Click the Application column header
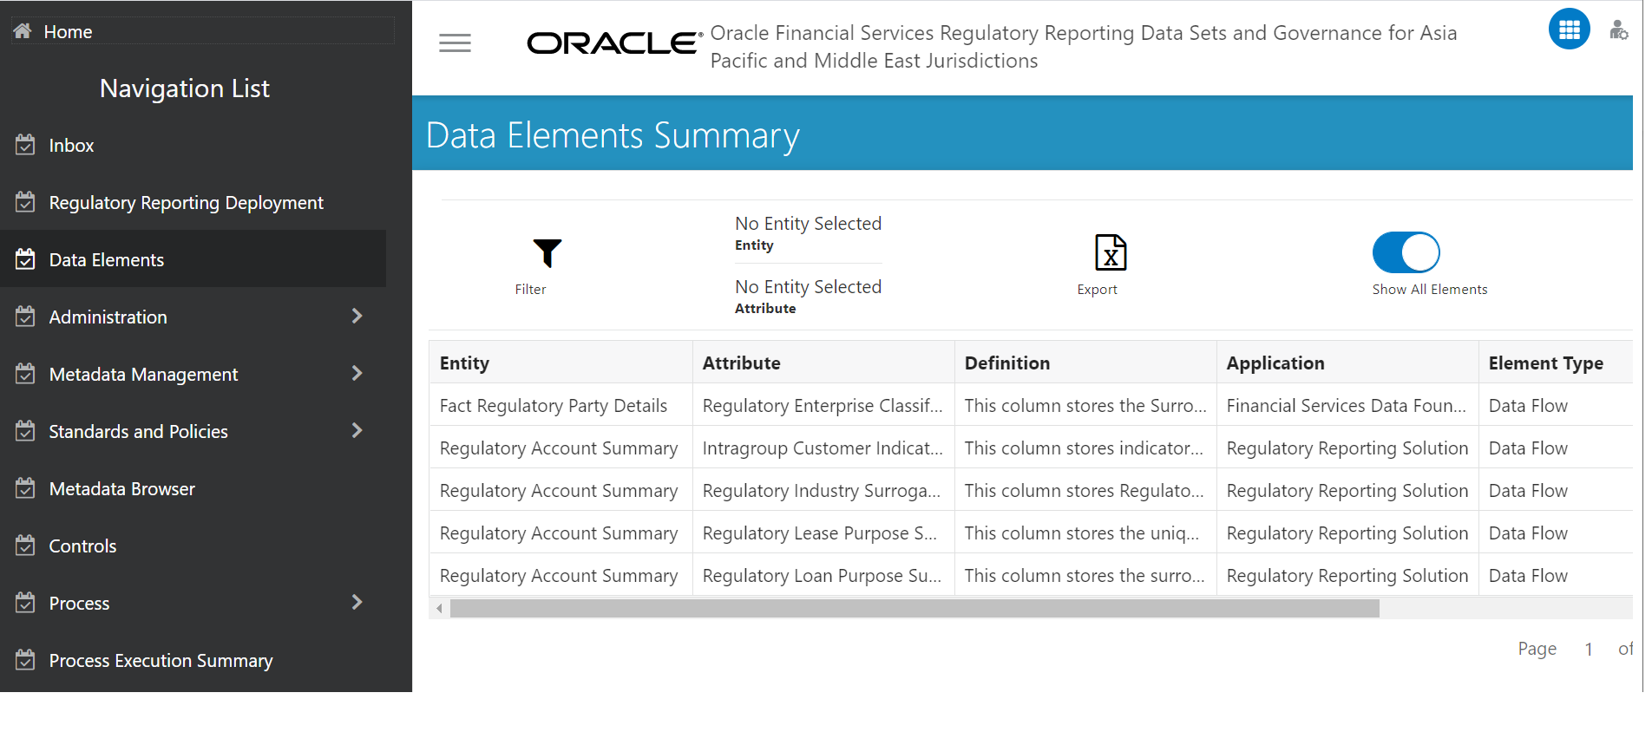The image size is (1652, 745). (1347, 363)
